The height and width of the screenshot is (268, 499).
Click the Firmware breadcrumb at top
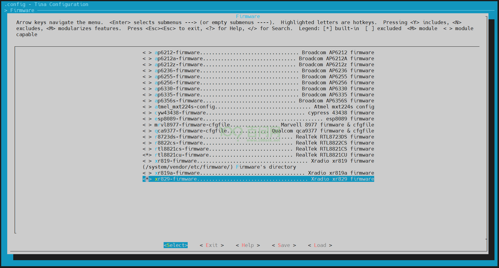click(x=22, y=10)
